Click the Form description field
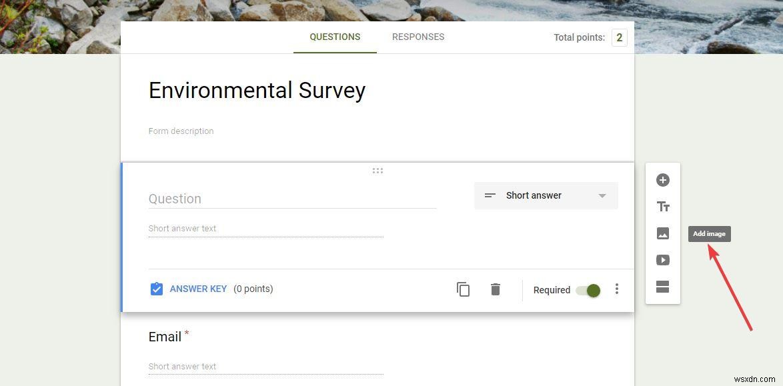Viewport: 783px width, 386px height. [181, 131]
